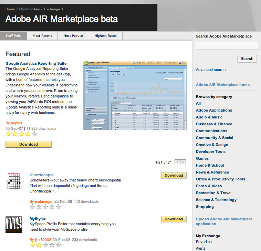Screen dimensions: 261x251
Task: Open Favorites under My Exchange
Action: click(203, 242)
